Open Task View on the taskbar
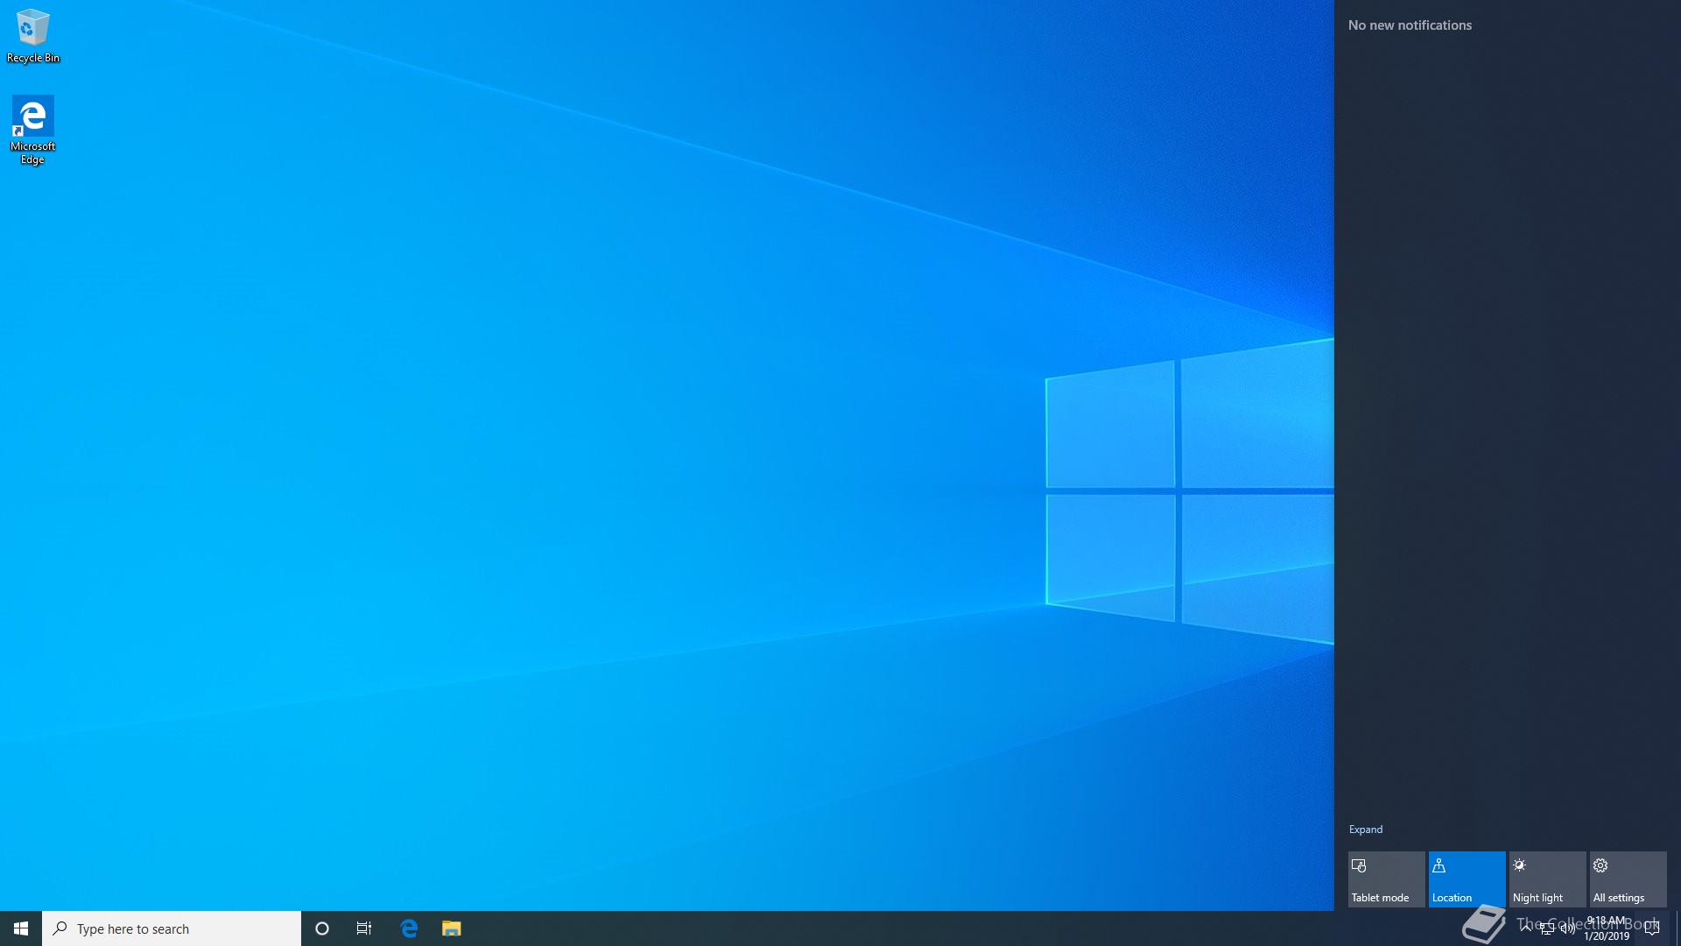This screenshot has height=946, width=1681. click(x=364, y=928)
